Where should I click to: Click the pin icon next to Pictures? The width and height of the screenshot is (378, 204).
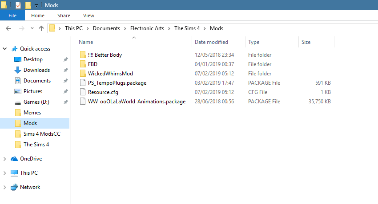(x=65, y=91)
